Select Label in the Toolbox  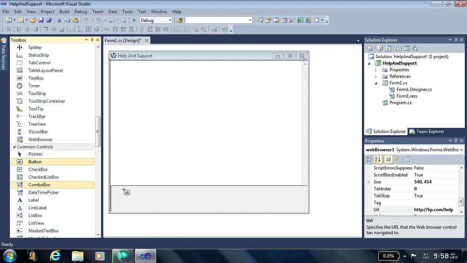52,200
